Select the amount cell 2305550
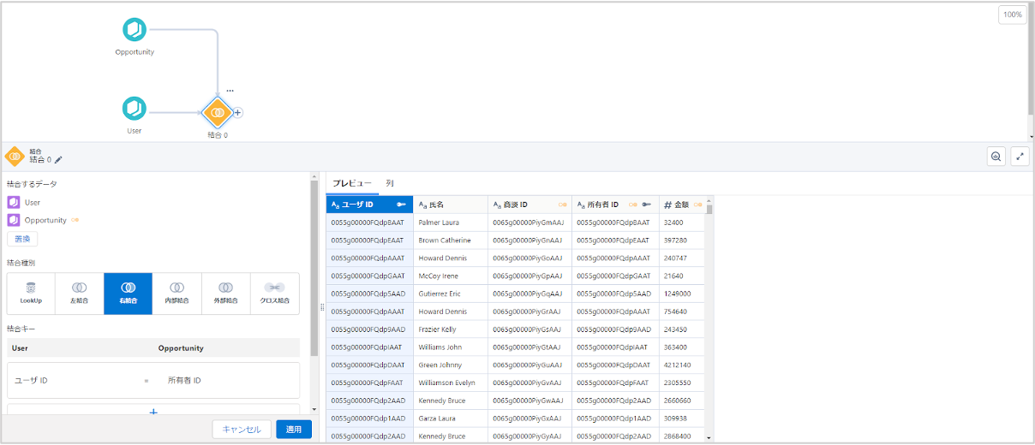 point(681,383)
